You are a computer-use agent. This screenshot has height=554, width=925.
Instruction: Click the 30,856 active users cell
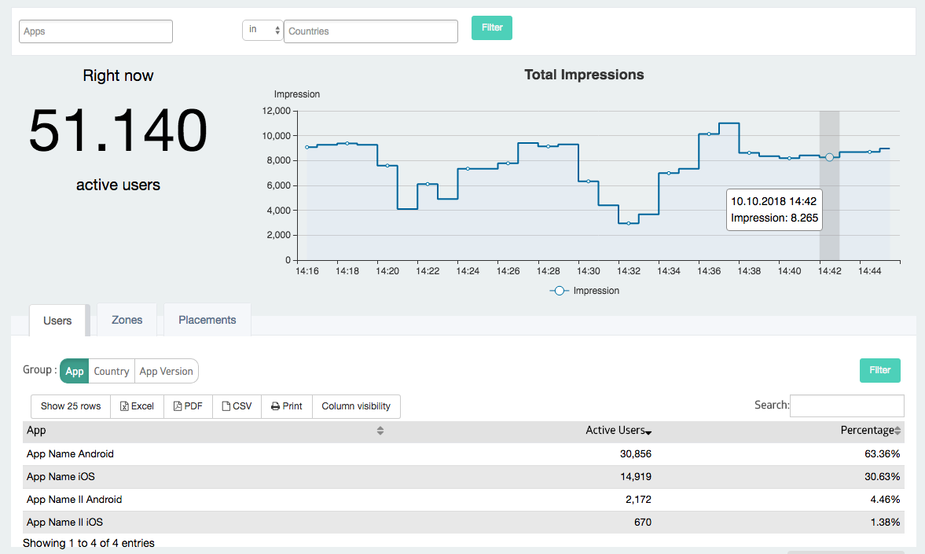(635, 453)
